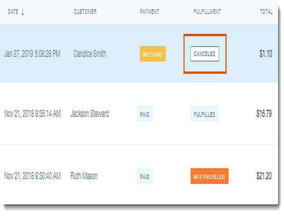The image size is (284, 216).
Task: Select the $16.79 order total
Action: click(264, 114)
